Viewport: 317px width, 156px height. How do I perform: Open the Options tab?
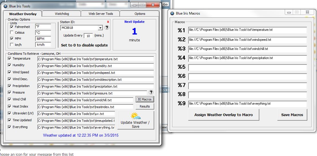[x=140, y=14]
